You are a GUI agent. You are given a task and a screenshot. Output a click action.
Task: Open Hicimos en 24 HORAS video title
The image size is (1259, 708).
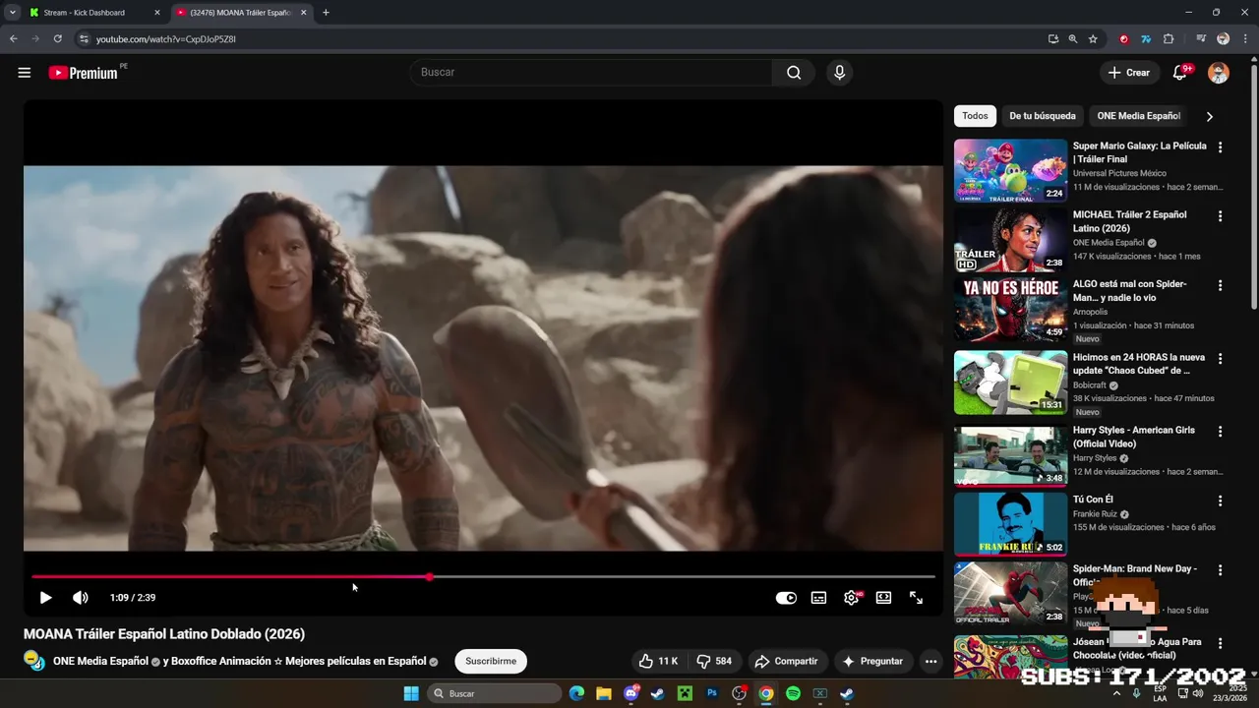coord(1139,364)
